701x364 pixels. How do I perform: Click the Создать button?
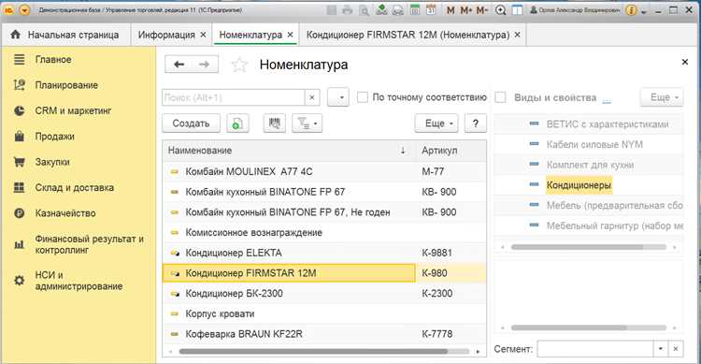(x=191, y=124)
